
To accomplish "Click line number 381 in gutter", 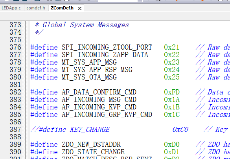I will [15, 85].
